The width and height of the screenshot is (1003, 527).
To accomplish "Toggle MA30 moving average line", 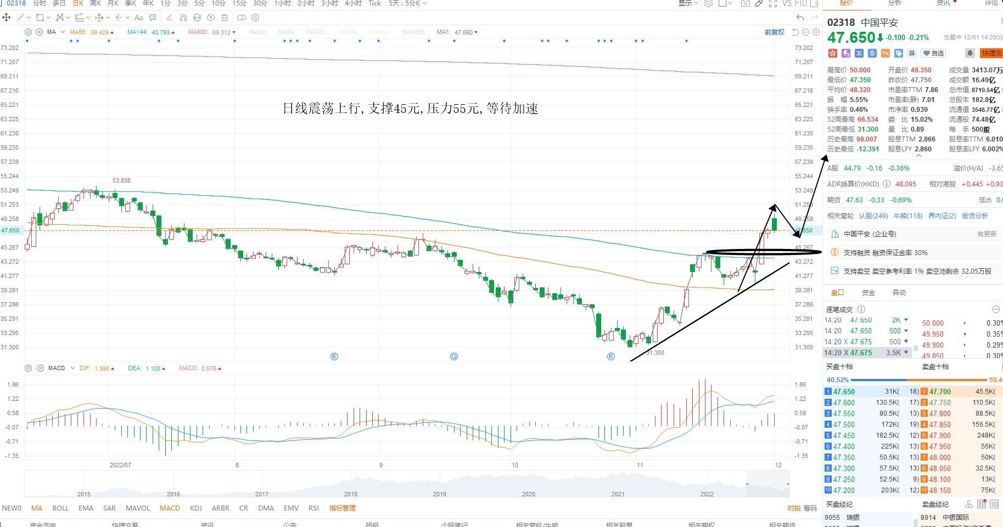I will click(257, 32).
